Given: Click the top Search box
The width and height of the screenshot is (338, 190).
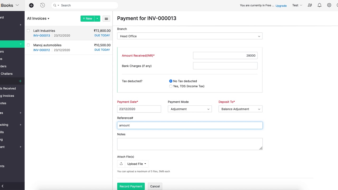Looking at the screenshot, I should coord(84,5).
